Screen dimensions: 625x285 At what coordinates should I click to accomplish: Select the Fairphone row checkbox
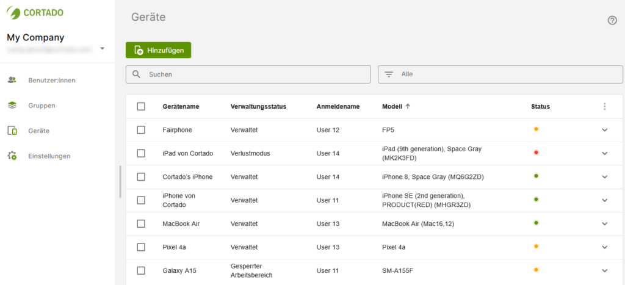coord(141,130)
